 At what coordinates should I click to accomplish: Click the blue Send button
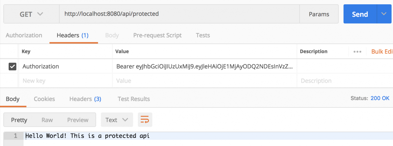click(360, 14)
